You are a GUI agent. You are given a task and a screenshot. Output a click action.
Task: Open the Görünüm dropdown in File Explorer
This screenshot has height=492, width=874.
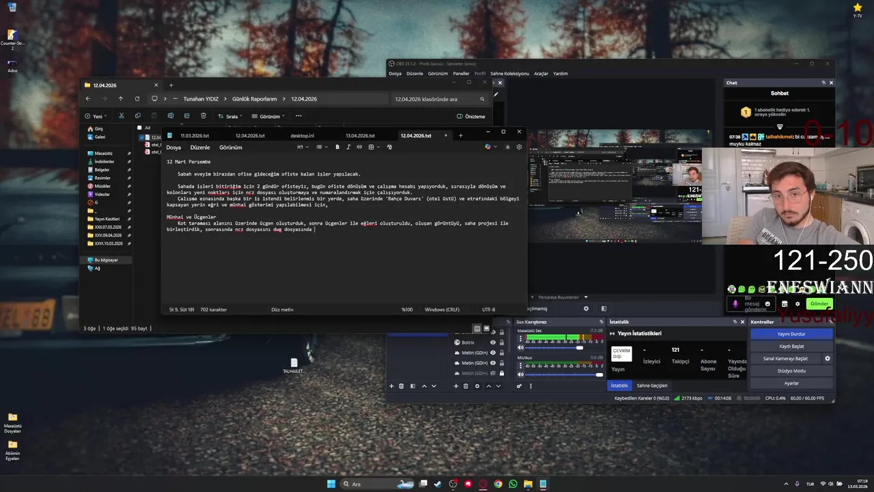[x=268, y=116]
